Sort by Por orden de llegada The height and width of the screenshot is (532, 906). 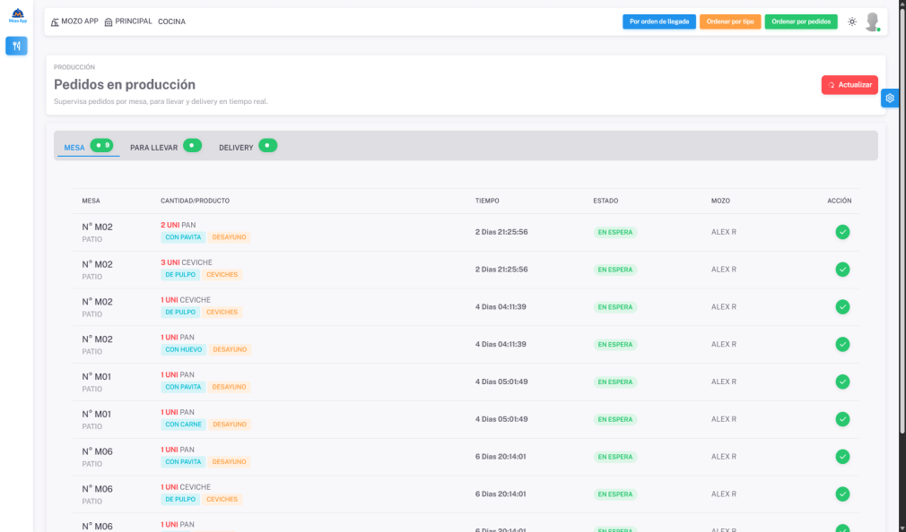click(659, 21)
